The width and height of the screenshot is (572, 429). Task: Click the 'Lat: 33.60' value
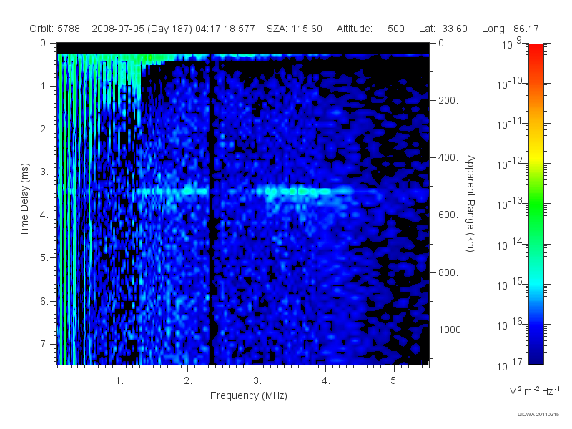click(x=443, y=29)
